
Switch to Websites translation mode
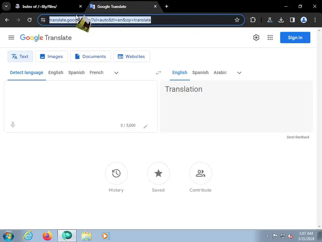pyautogui.click(x=132, y=56)
